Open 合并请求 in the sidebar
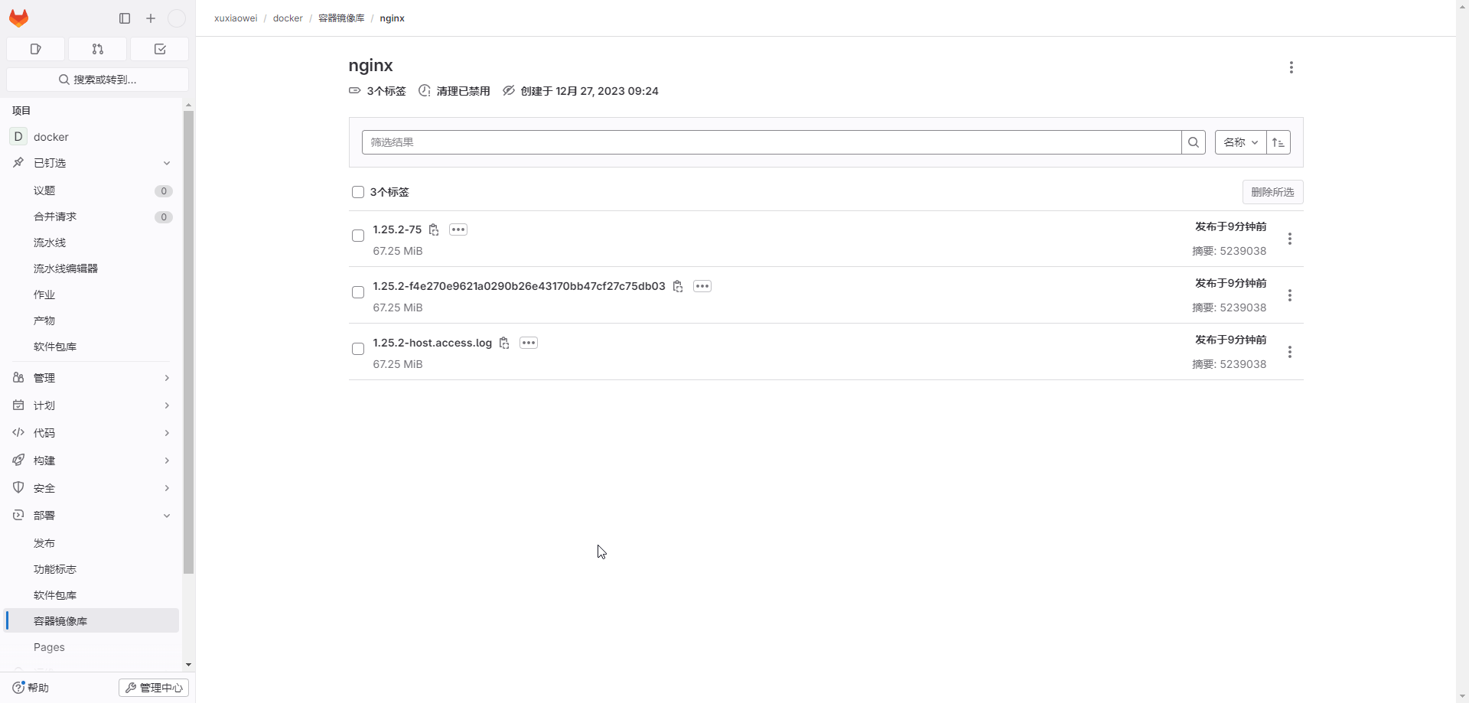Viewport: 1469px width, 703px height. (92, 216)
